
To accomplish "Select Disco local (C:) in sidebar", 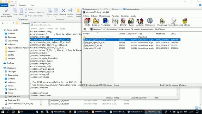I will (14, 96).
